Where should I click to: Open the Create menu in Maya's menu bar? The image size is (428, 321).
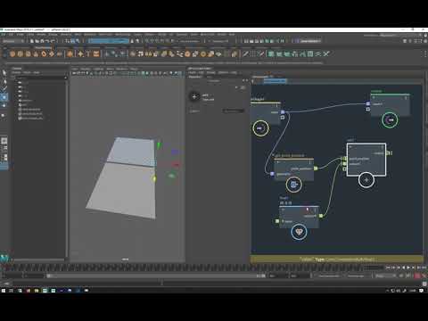pyautogui.click(x=21, y=35)
